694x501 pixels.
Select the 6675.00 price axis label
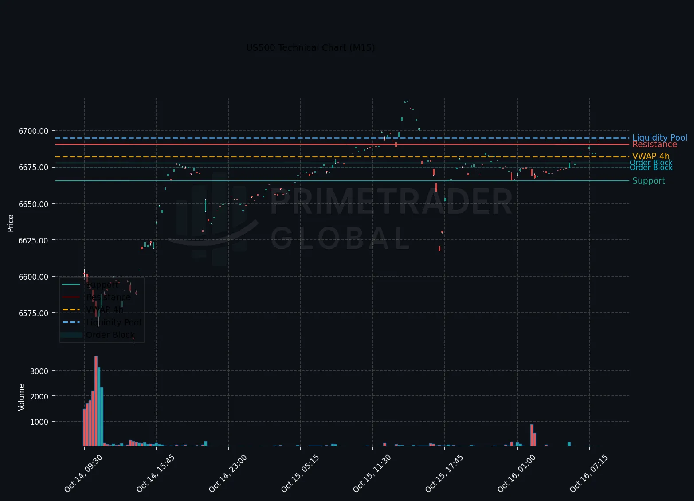click(33, 168)
